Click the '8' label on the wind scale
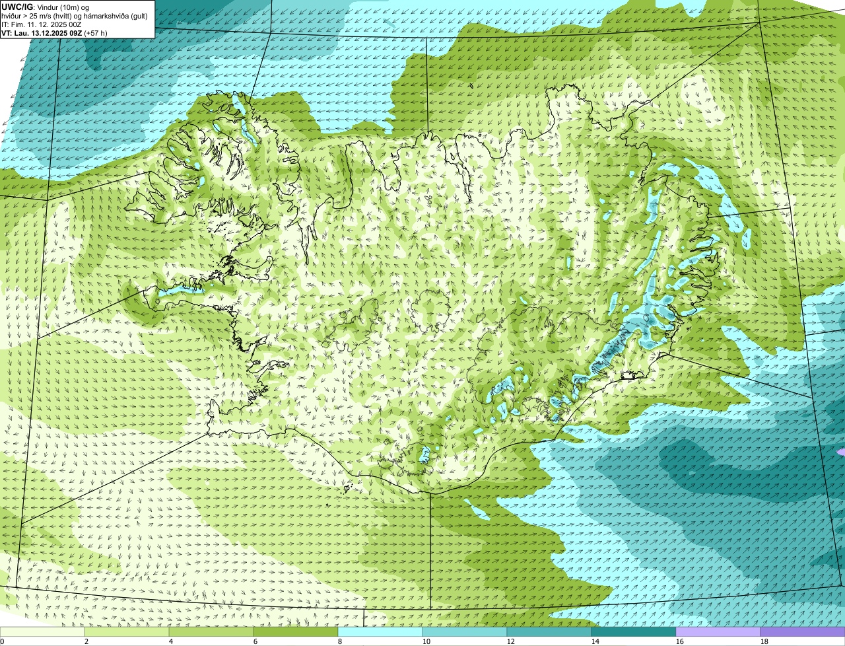 point(340,641)
